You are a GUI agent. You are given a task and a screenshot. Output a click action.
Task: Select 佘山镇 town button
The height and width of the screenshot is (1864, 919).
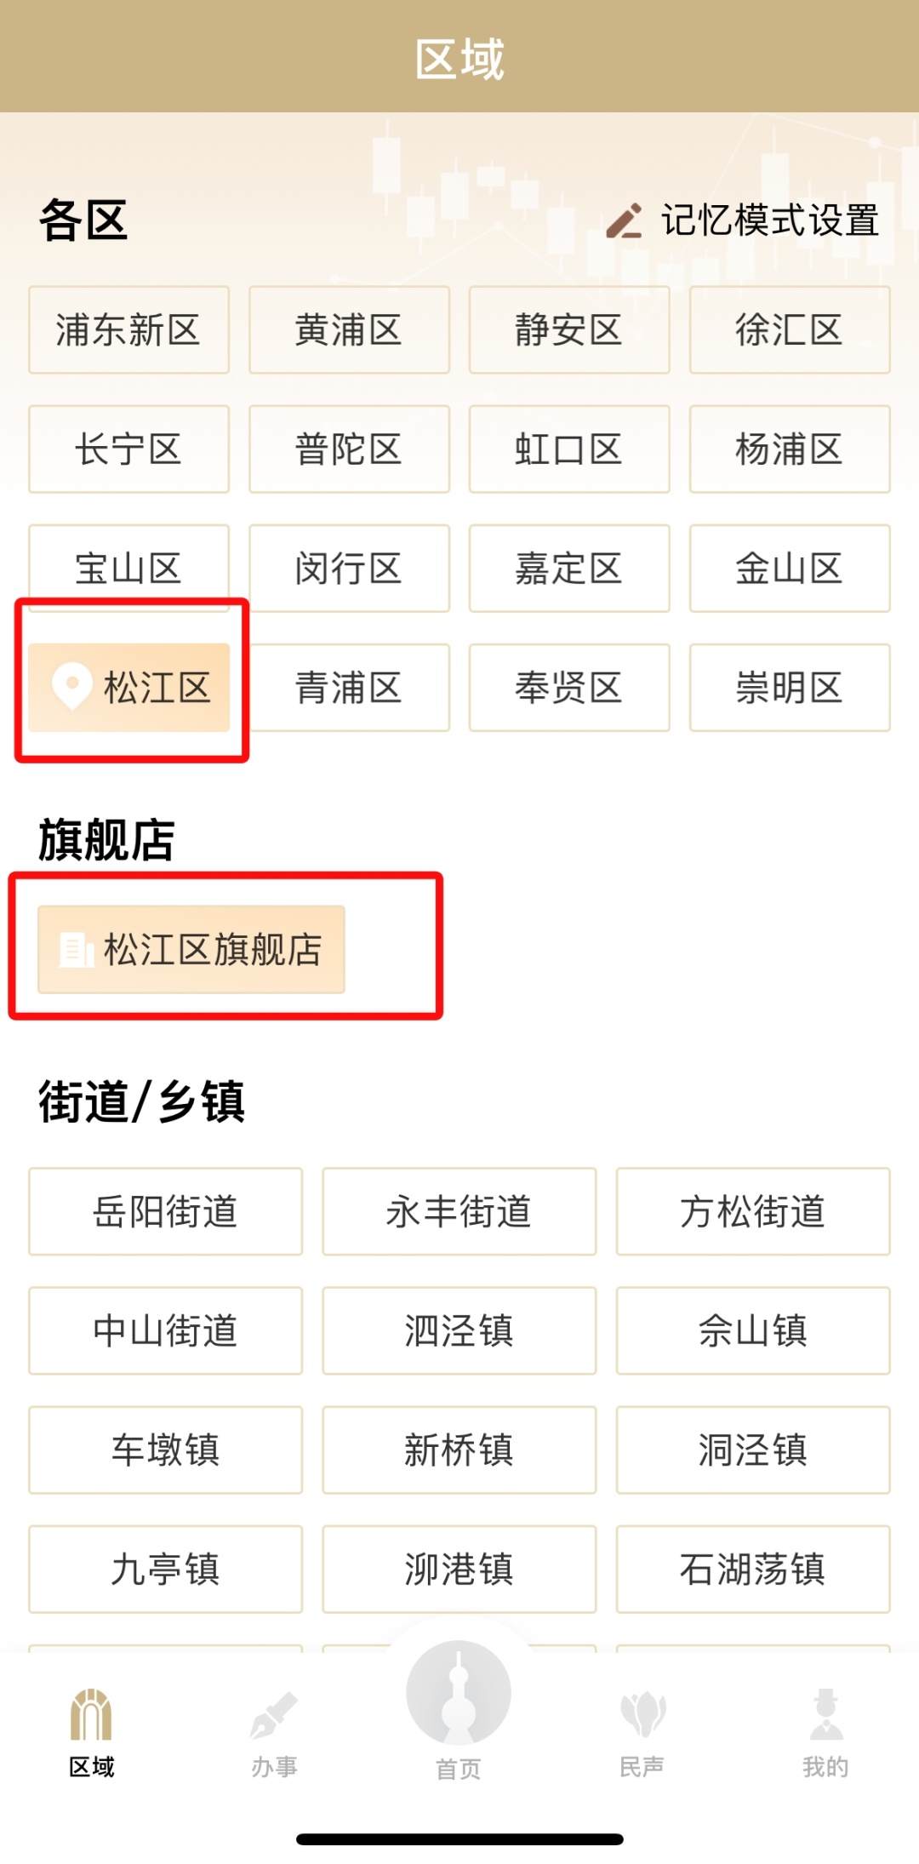click(x=753, y=1330)
